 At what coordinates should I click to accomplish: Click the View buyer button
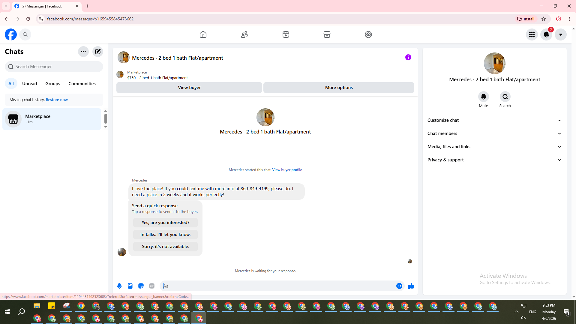pos(189,88)
